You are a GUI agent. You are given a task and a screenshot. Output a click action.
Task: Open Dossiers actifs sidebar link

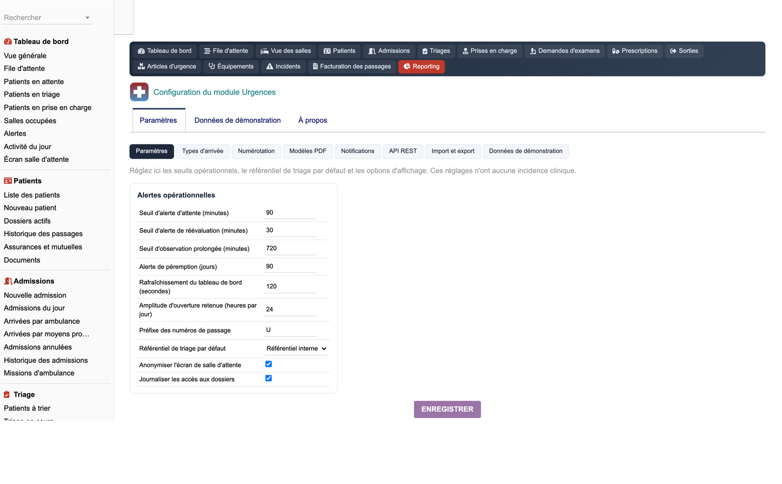(x=27, y=221)
